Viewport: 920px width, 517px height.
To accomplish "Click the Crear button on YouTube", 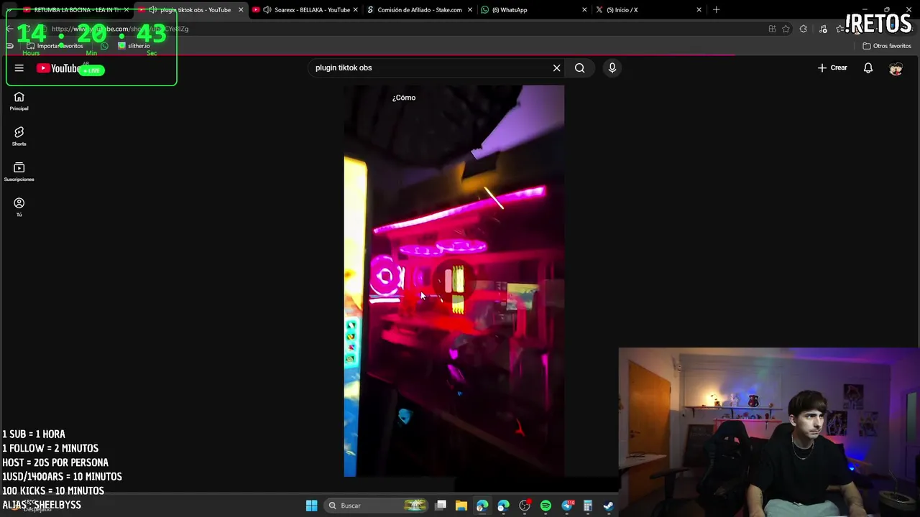I will pos(832,67).
